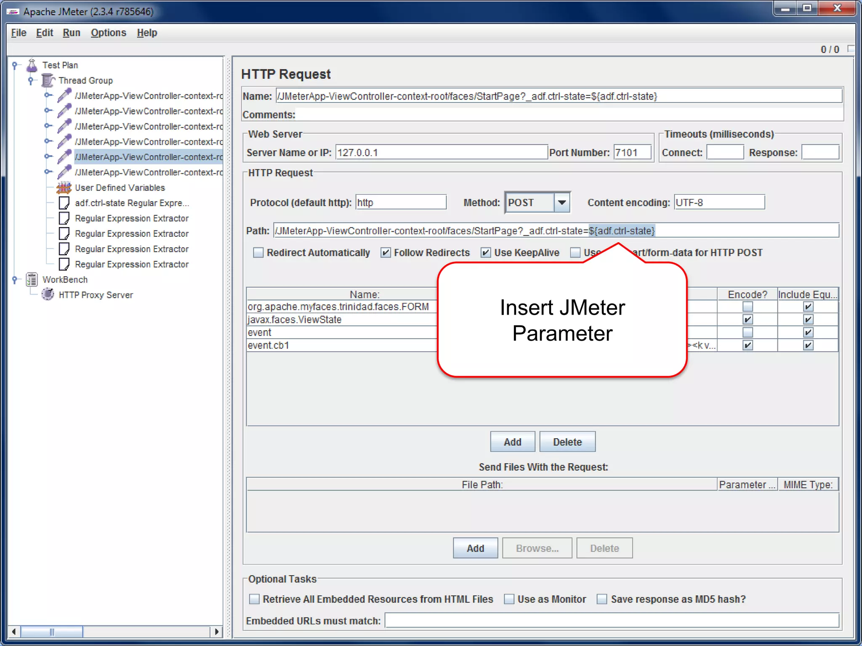Screen dimensions: 862x646
Task: Toggle Encode checkbox for the trinidad.faces.FORM row
Action: point(747,307)
